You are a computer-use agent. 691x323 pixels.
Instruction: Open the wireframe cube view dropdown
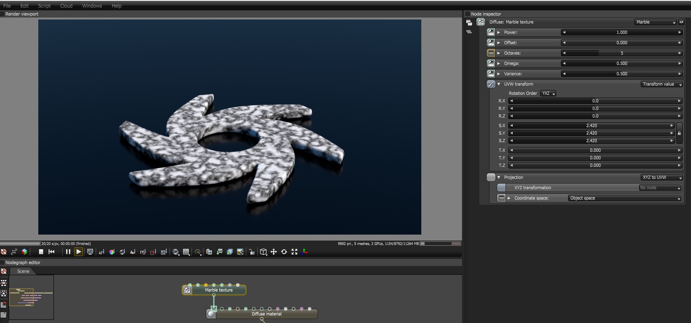click(263, 252)
